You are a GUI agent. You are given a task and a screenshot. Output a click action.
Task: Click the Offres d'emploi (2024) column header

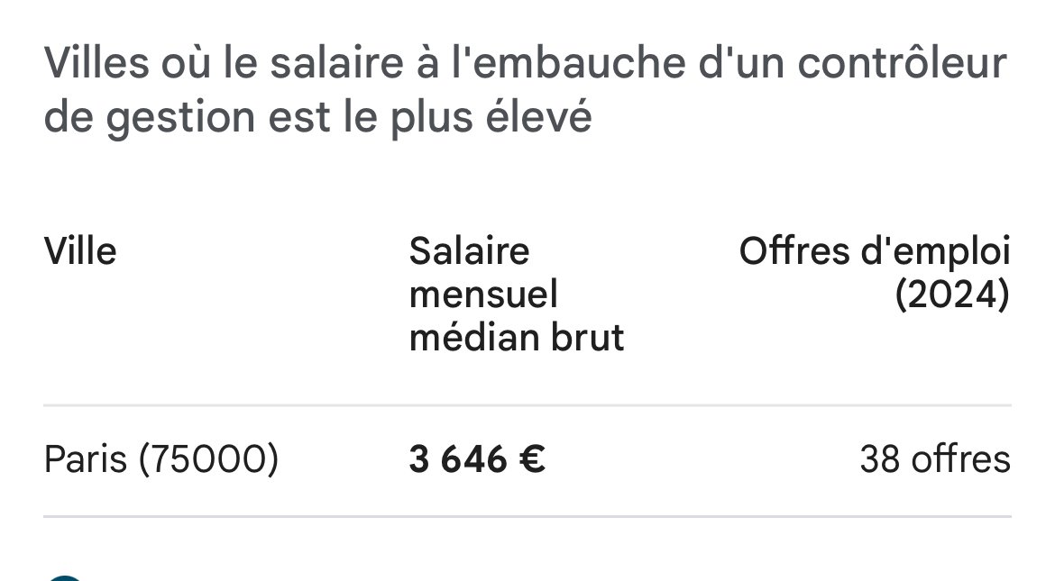pos(875,272)
